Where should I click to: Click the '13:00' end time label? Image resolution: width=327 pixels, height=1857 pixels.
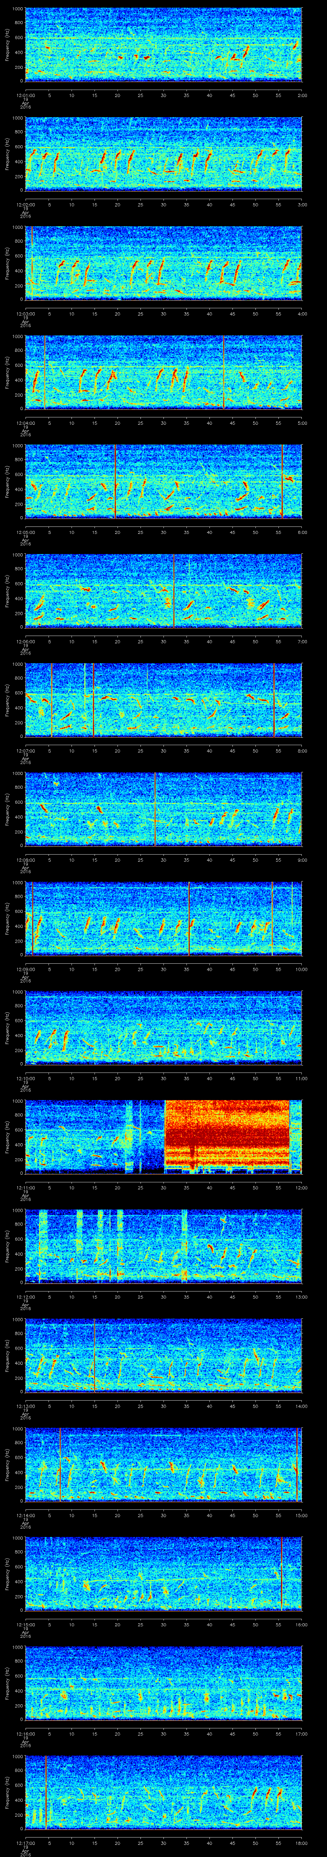tap(302, 1297)
